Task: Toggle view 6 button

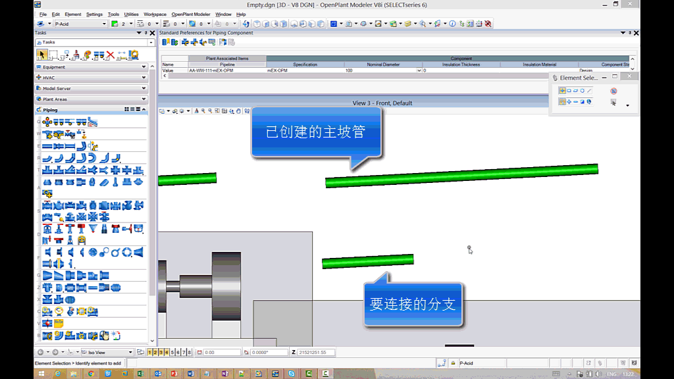Action: coord(178,352)
